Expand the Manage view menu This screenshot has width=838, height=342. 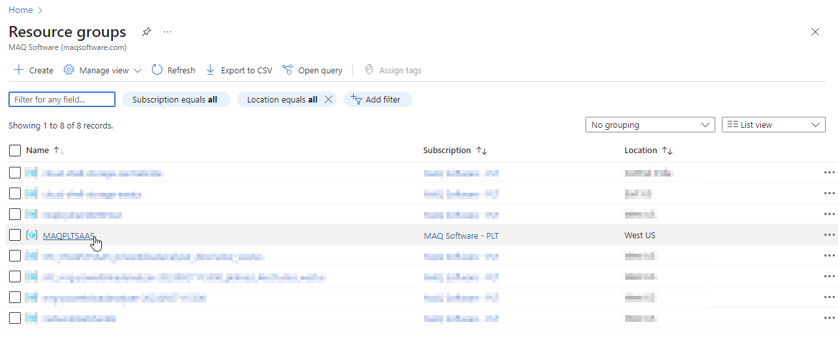pyautogui.click(x=103, y=70)
